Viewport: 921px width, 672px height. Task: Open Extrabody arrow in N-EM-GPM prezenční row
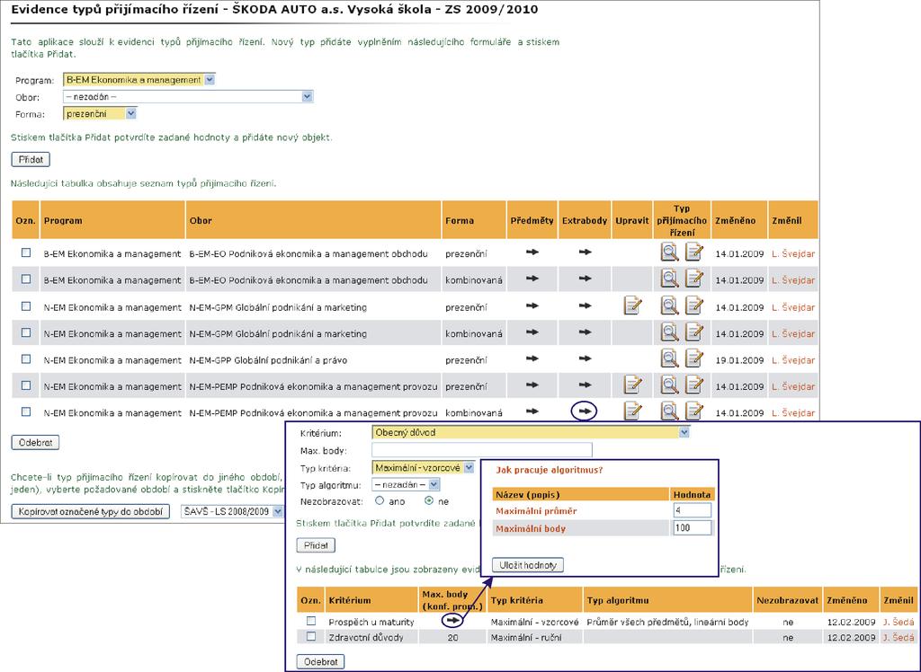(x=585, y=305)
